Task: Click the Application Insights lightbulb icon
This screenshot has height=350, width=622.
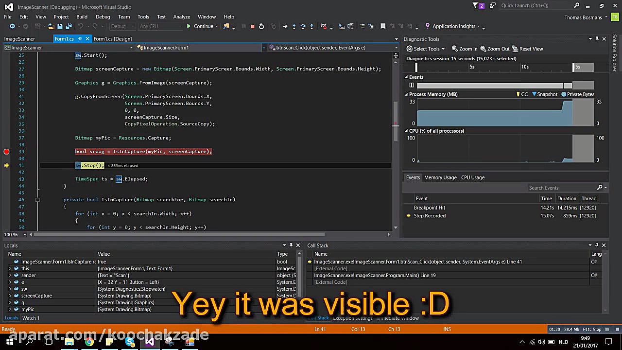Action: (428, 26)
